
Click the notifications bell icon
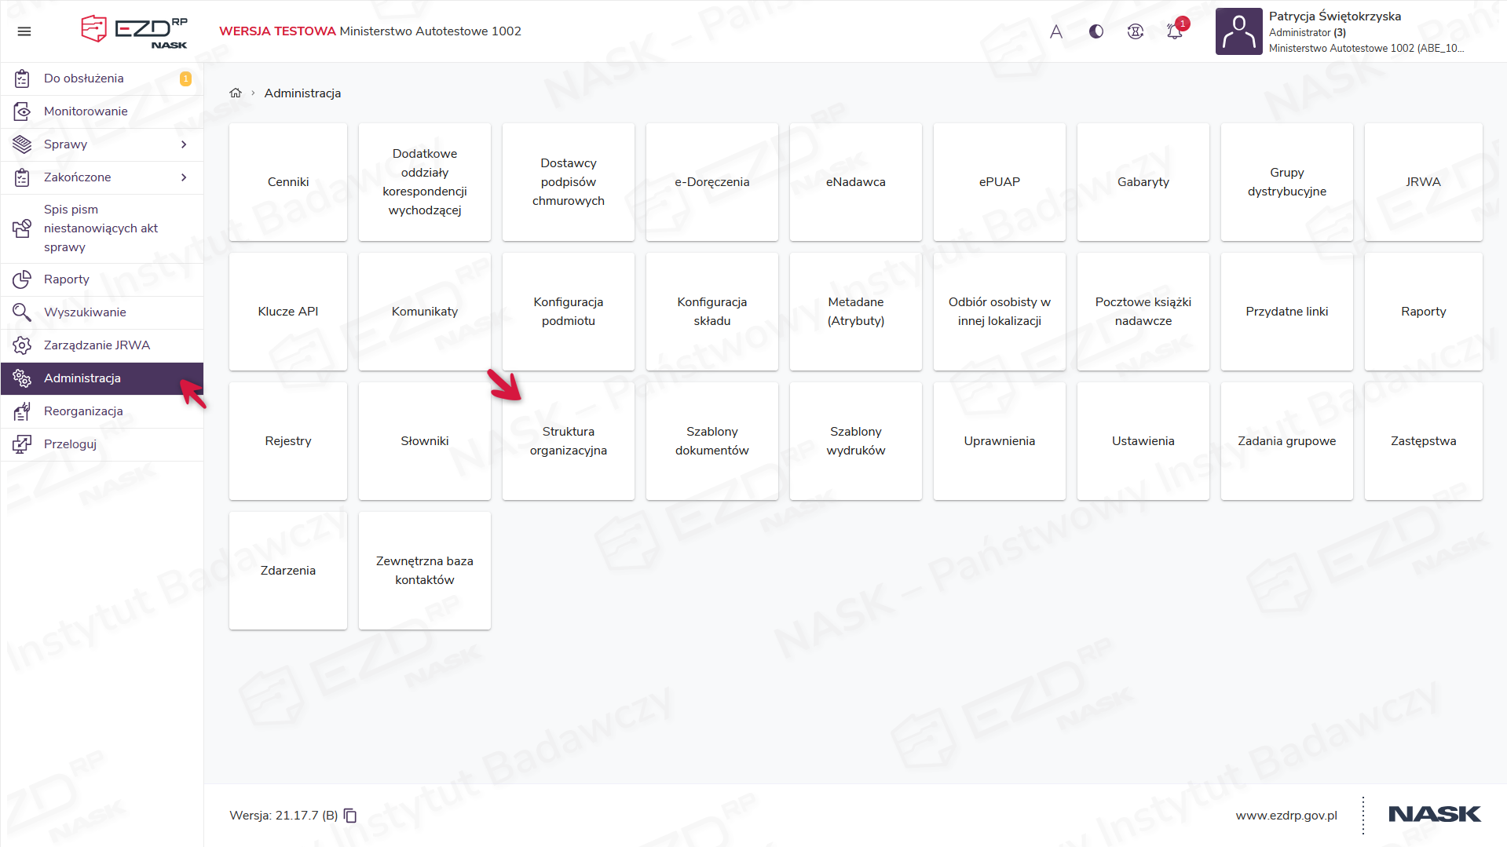coord(1175,31)
